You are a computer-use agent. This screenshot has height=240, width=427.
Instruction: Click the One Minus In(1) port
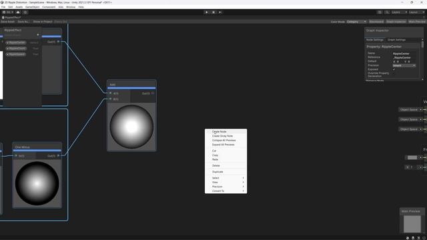click(x=16, y=155)
